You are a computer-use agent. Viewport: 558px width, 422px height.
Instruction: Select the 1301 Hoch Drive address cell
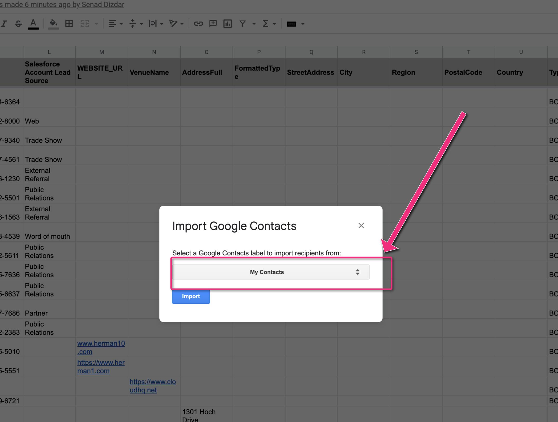[207, 414]
